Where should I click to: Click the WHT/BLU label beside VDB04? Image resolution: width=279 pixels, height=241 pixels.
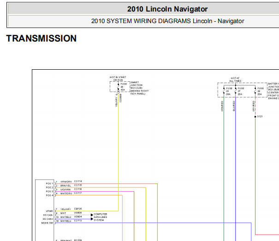[x=65, y=217]
